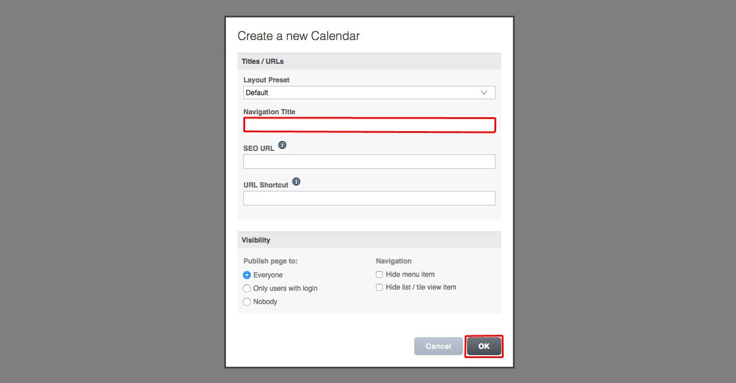Image resolution: width=736 pixels, height=383 pixels.
Task: Click the Navigation heading under Visibility
Action: pos(394,261)
